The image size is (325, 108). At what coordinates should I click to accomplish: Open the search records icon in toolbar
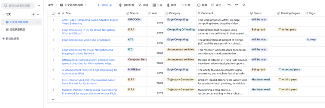[244, 5]
